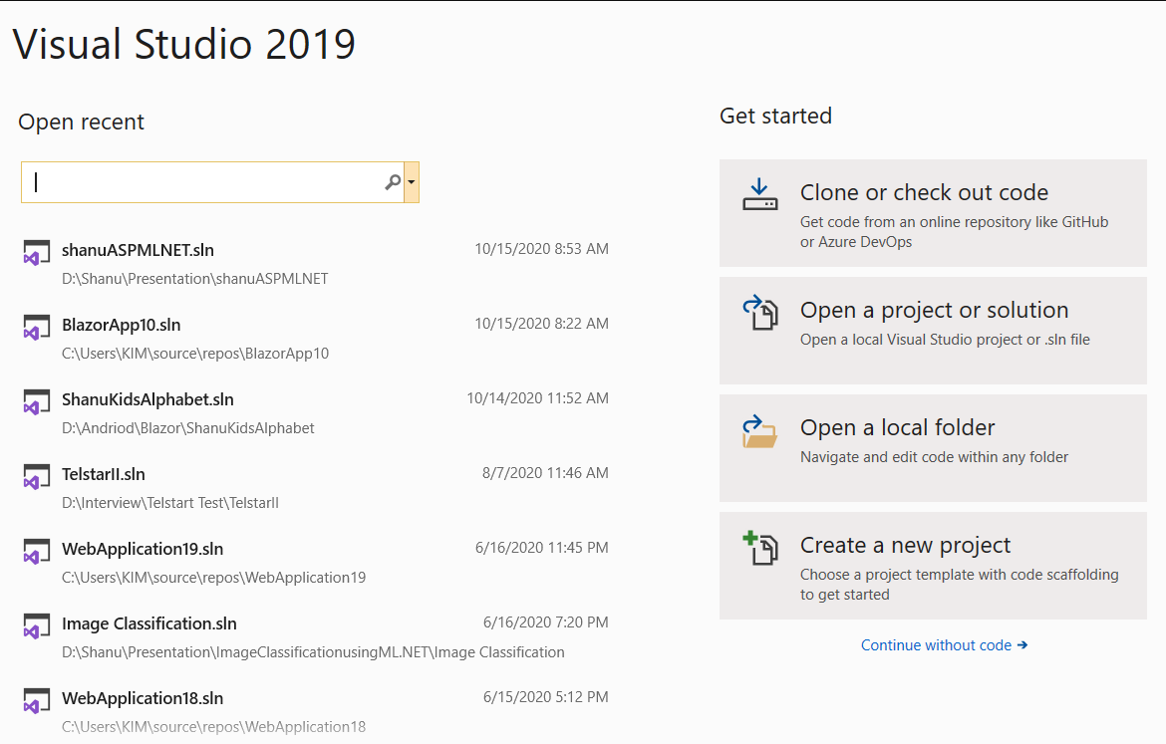Click path C:\Users\KIM\source\repos\BlazorApp10

pyautogui.click(x=194, y=353)
